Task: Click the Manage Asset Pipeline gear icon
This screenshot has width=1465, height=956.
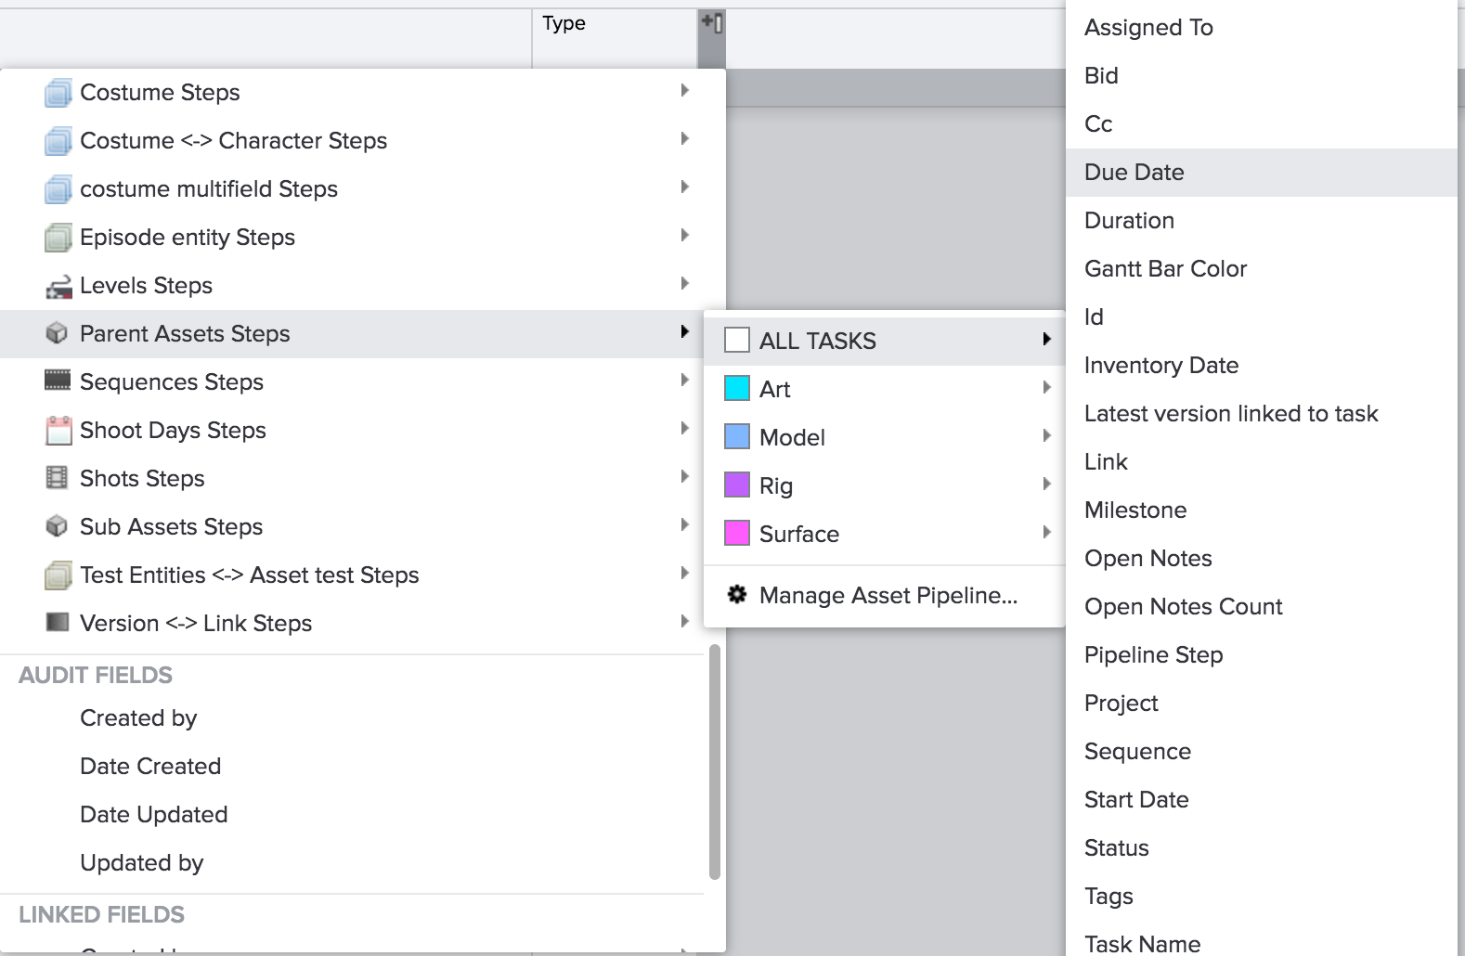Action: [737, 595]
